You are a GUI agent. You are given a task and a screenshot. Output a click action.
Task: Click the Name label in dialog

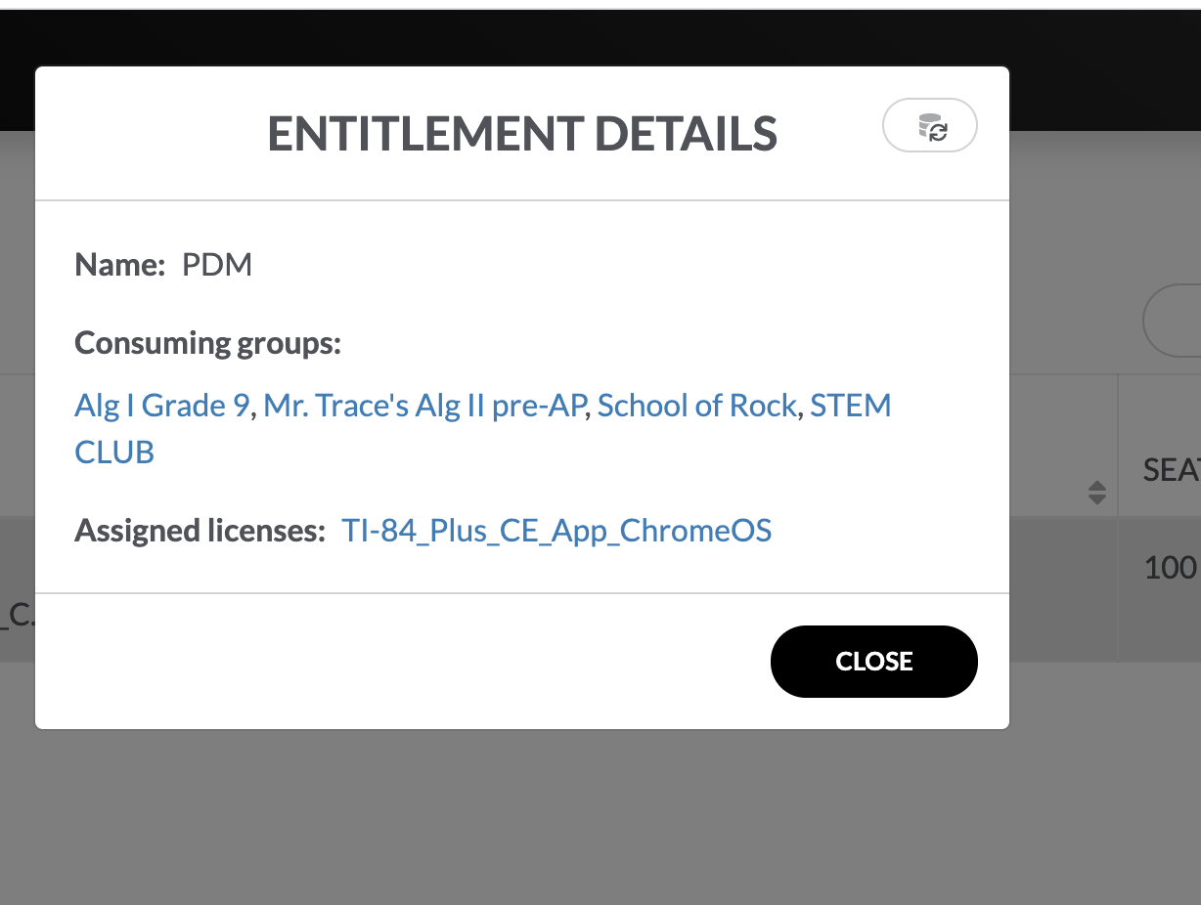(119, 265)
